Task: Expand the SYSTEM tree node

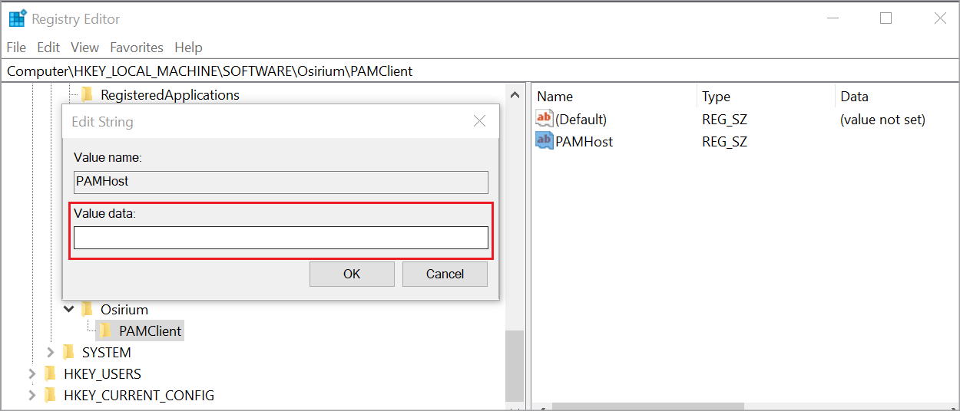Action: point(51,352)
